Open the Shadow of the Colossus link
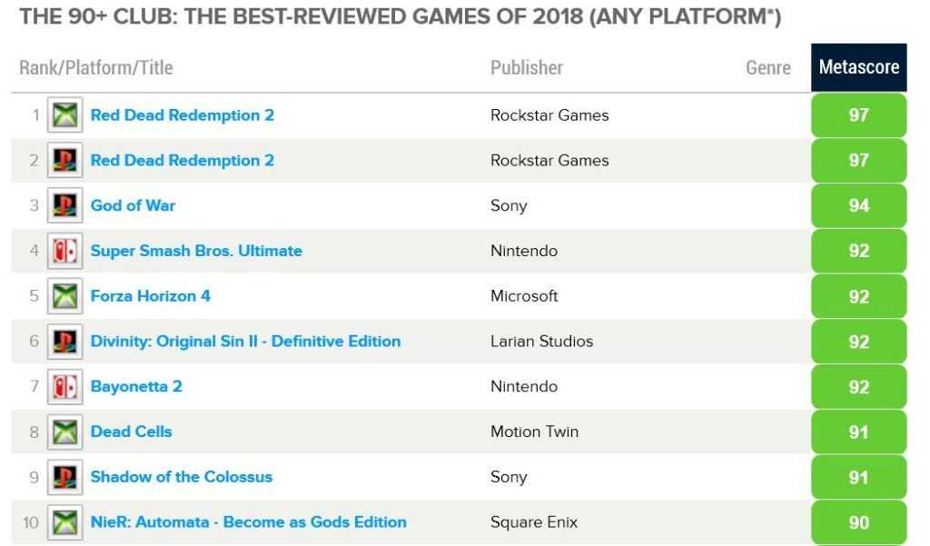 click(x=181, y=477)
